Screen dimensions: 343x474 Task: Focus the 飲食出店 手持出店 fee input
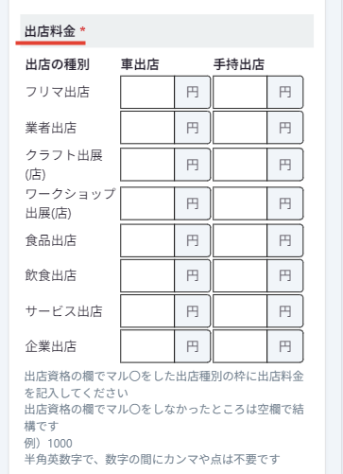pos(240,275)
